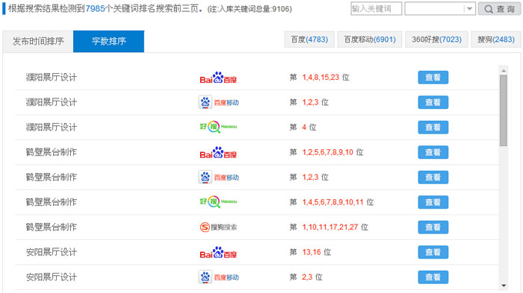The height and width of the screenshot is (293, 523).
Task: Open the search engine dropdown beside keyword field
Action: coord(440,9)
